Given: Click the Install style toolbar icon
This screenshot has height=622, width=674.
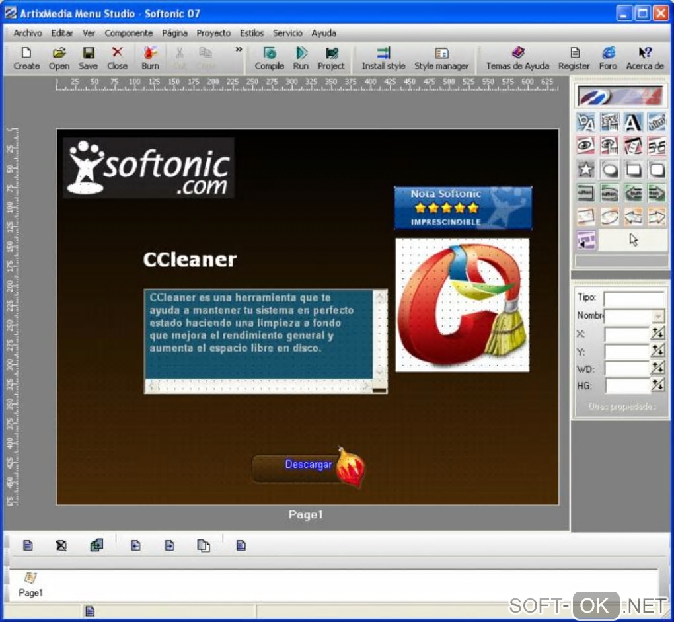Looking at the screenshot, I should pyautogui.click(x=383, y=58).
